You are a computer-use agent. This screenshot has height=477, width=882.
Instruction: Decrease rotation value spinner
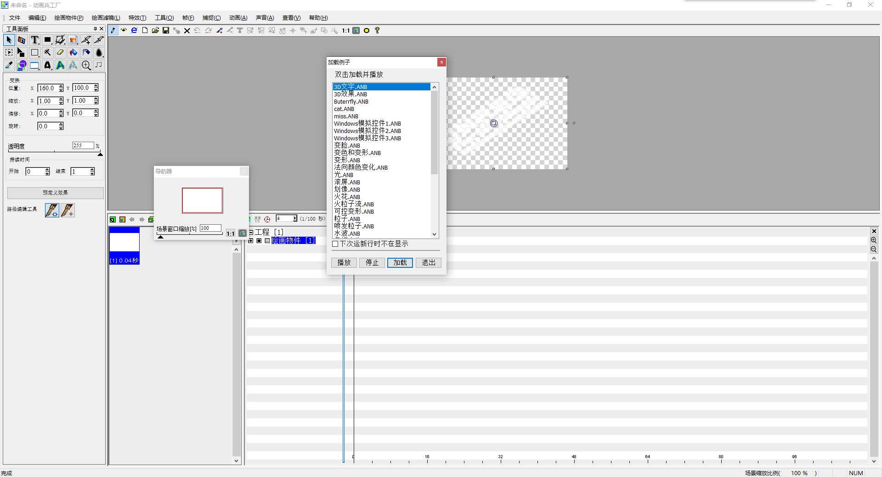click(61, 128)
